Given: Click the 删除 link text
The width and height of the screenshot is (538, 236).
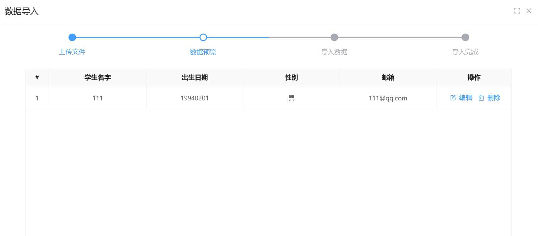Looking at the screenshot, I should (x=494, y=98).
